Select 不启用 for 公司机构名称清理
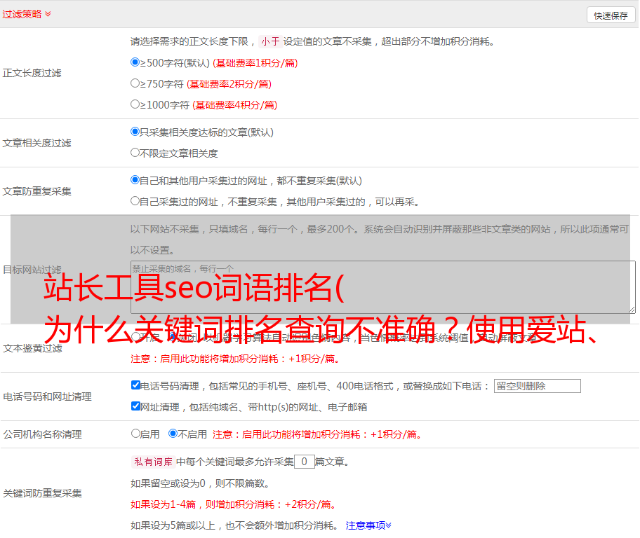The width and height of the screenshot is (640, 538). [x=173, y=434]
